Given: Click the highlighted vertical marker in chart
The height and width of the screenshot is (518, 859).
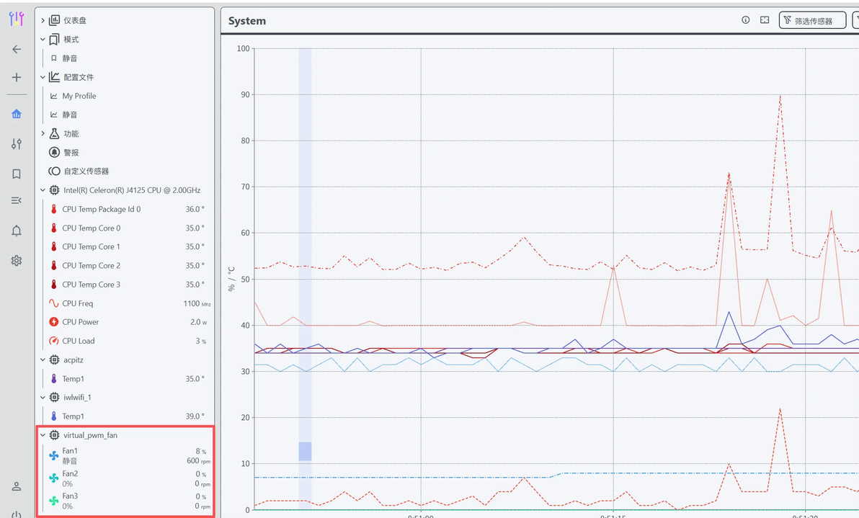Looking at the screenshot, I should [305, 279].
